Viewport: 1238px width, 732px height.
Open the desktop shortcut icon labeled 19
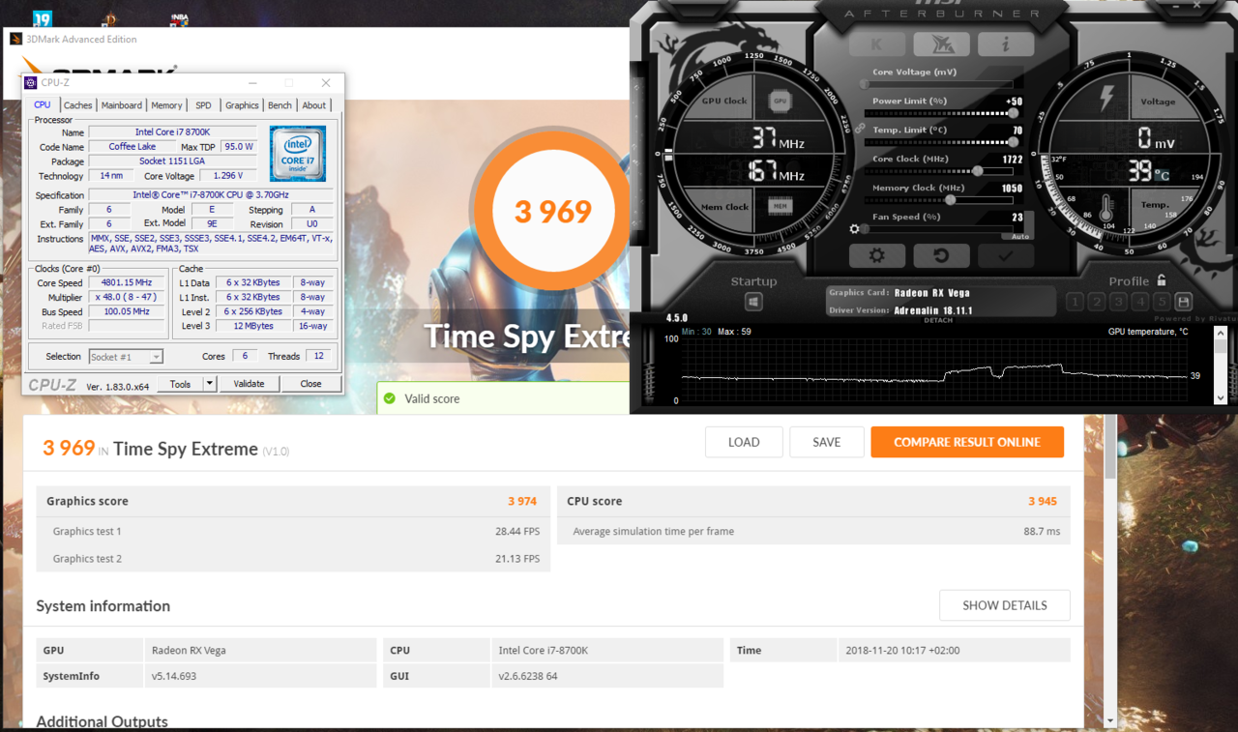pyautogui.click(x=42, y=18)
